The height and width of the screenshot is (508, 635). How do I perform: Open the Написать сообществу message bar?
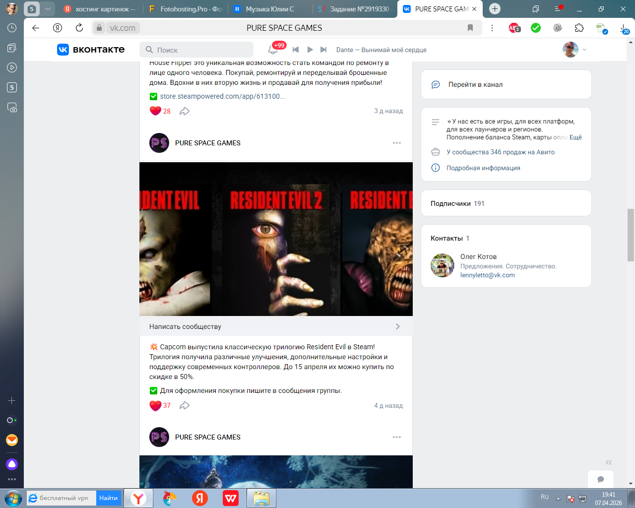(276, 326)
